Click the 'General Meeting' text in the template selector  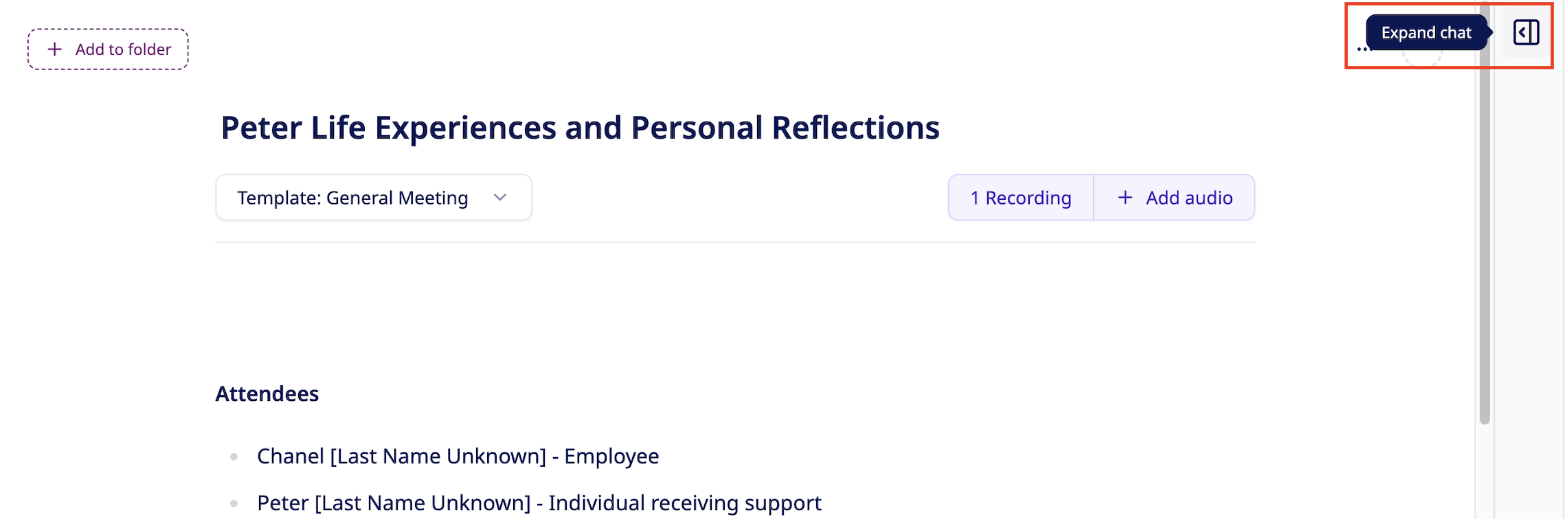397,198
